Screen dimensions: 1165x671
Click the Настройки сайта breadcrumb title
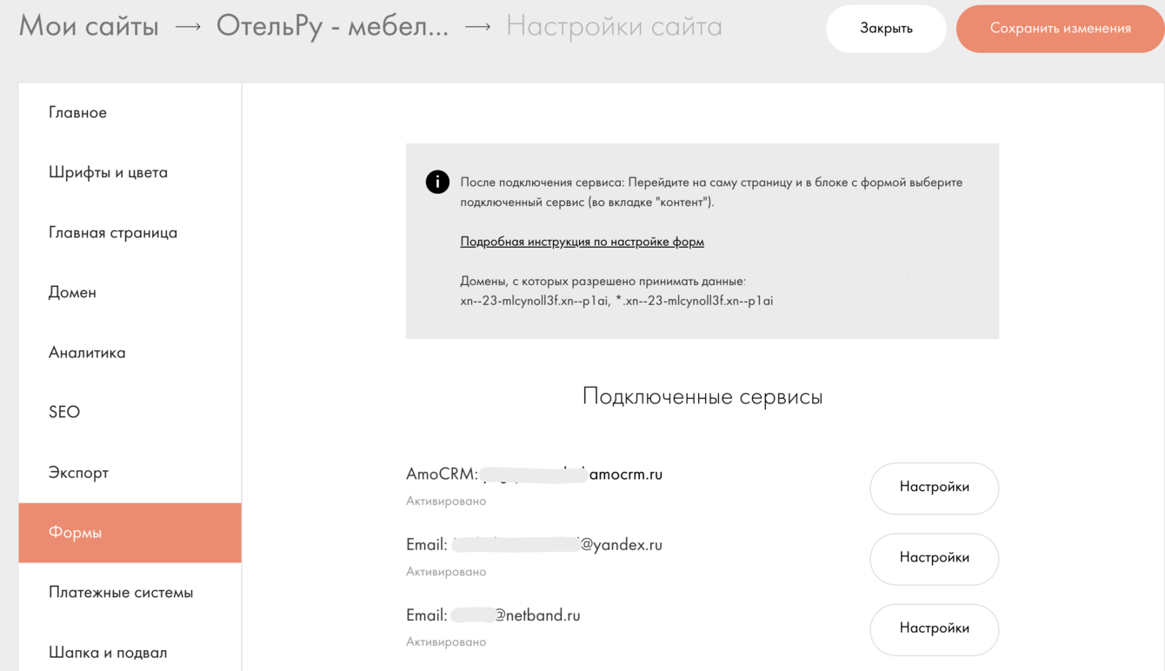tap(614, 27)
